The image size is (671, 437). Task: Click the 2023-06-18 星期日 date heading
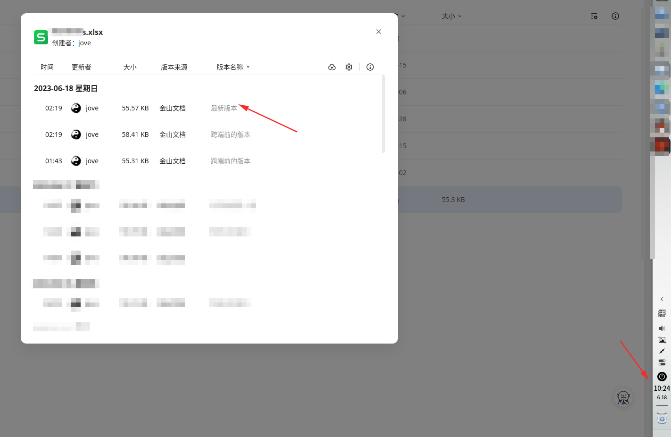(66, 88)
